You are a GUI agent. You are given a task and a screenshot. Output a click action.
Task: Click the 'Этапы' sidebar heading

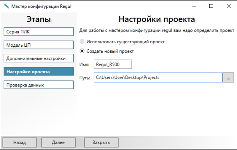(x=39, y=20)
